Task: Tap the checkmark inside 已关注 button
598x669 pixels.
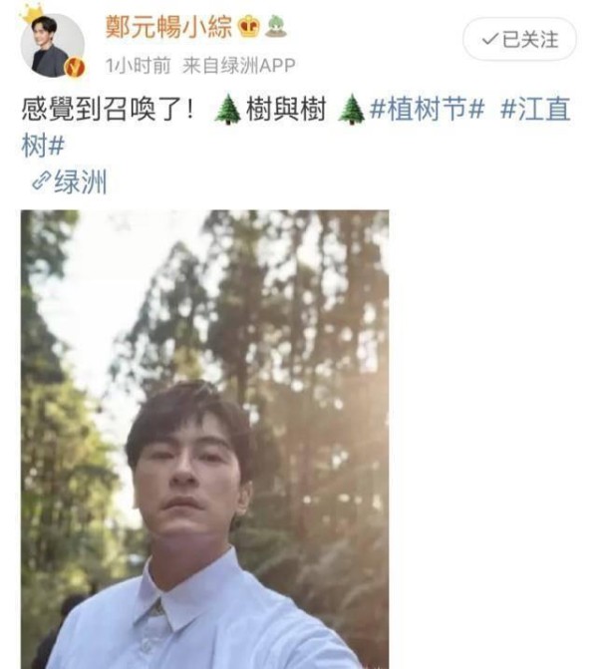Action: pyautogui.click(x=489, y=39)
